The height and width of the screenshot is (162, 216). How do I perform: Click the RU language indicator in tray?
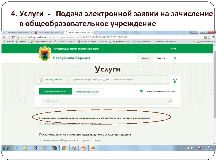tap(180, 148)
